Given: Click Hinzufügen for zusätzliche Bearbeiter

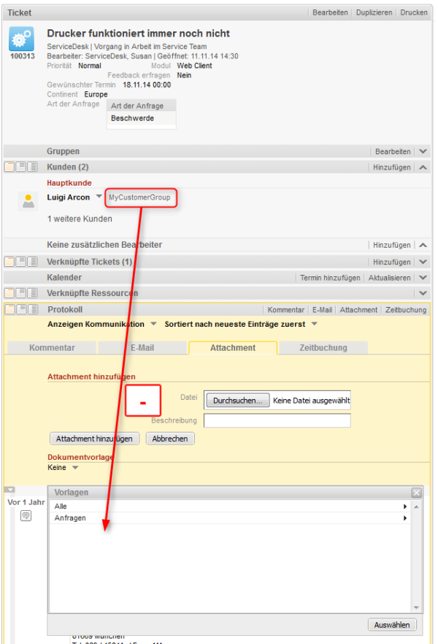Looking at the screenshot, I should coord(392,245).
